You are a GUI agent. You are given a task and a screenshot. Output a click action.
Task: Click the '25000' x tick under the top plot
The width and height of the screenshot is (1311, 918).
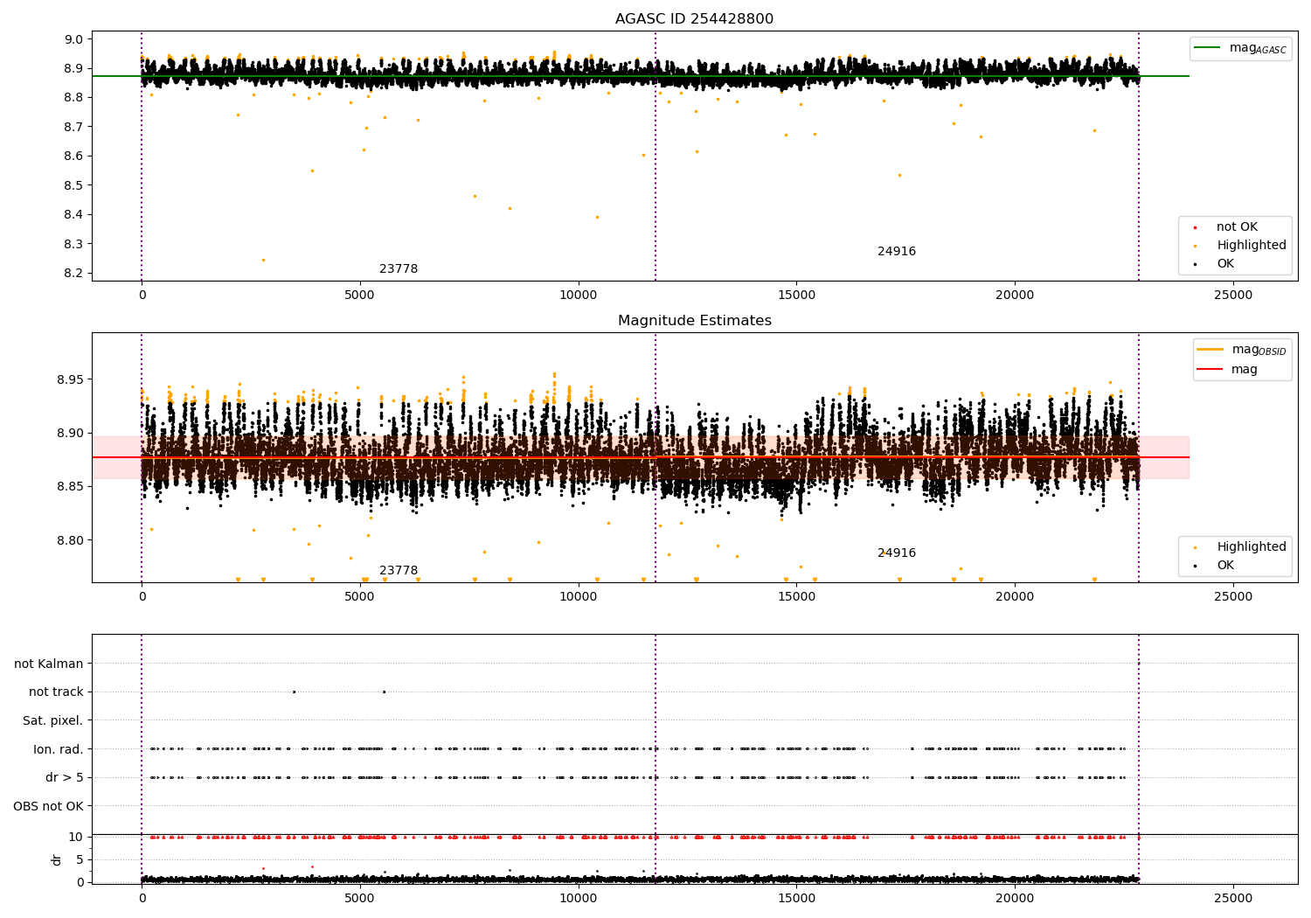click(x=1232, y=296)
